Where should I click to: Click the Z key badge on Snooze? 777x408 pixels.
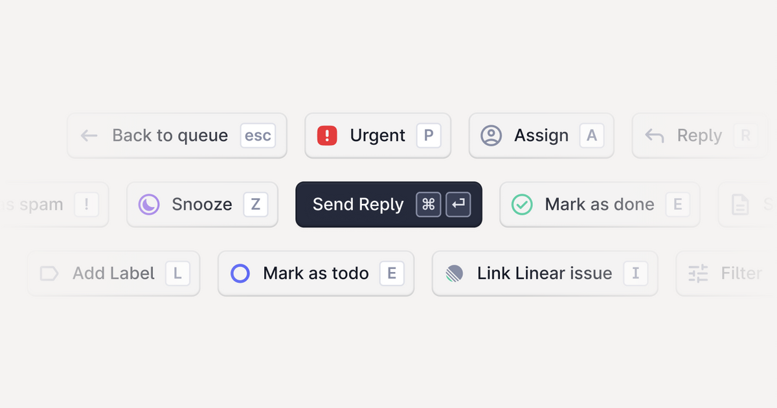pyautogui.click(x=255, y=204)
